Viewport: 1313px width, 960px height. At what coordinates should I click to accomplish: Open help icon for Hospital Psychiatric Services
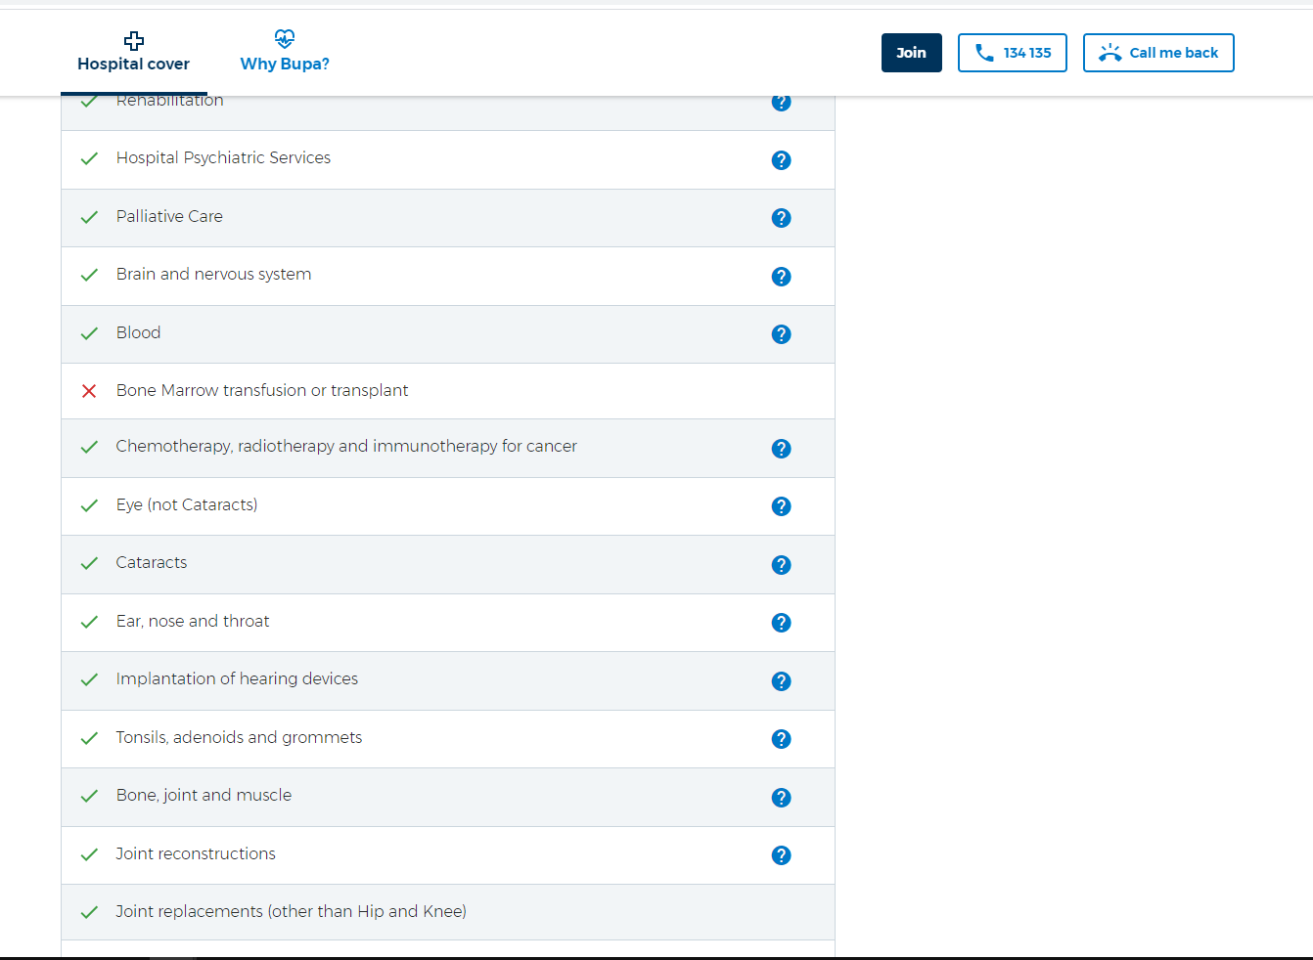[781, 160]
